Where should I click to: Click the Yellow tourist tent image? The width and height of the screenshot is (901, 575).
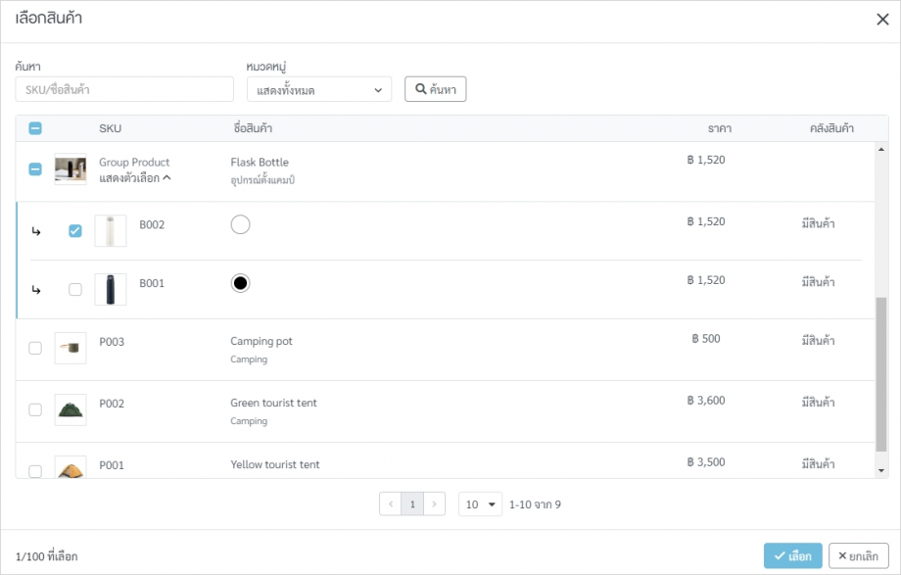coord(71,468)
